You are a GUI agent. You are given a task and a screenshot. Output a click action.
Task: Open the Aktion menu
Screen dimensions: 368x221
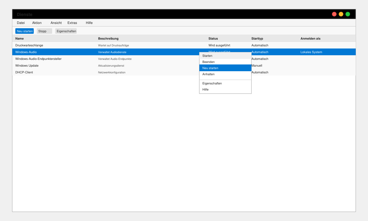pyautogui.click(x=37, y=23)
